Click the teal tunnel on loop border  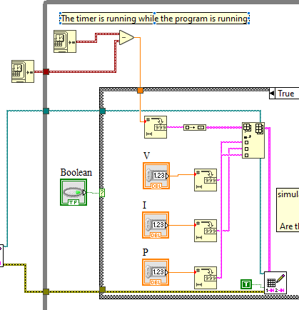tap(46, 111)
